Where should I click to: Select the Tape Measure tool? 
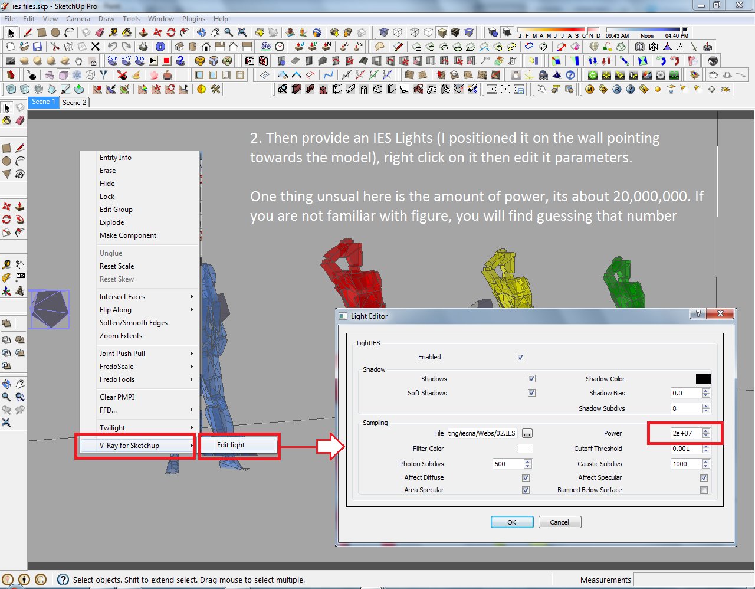point(6,264)
